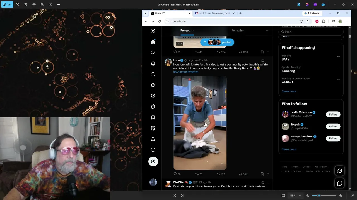Click the visual search icon in Photos bottom bar

pos(174,196)
